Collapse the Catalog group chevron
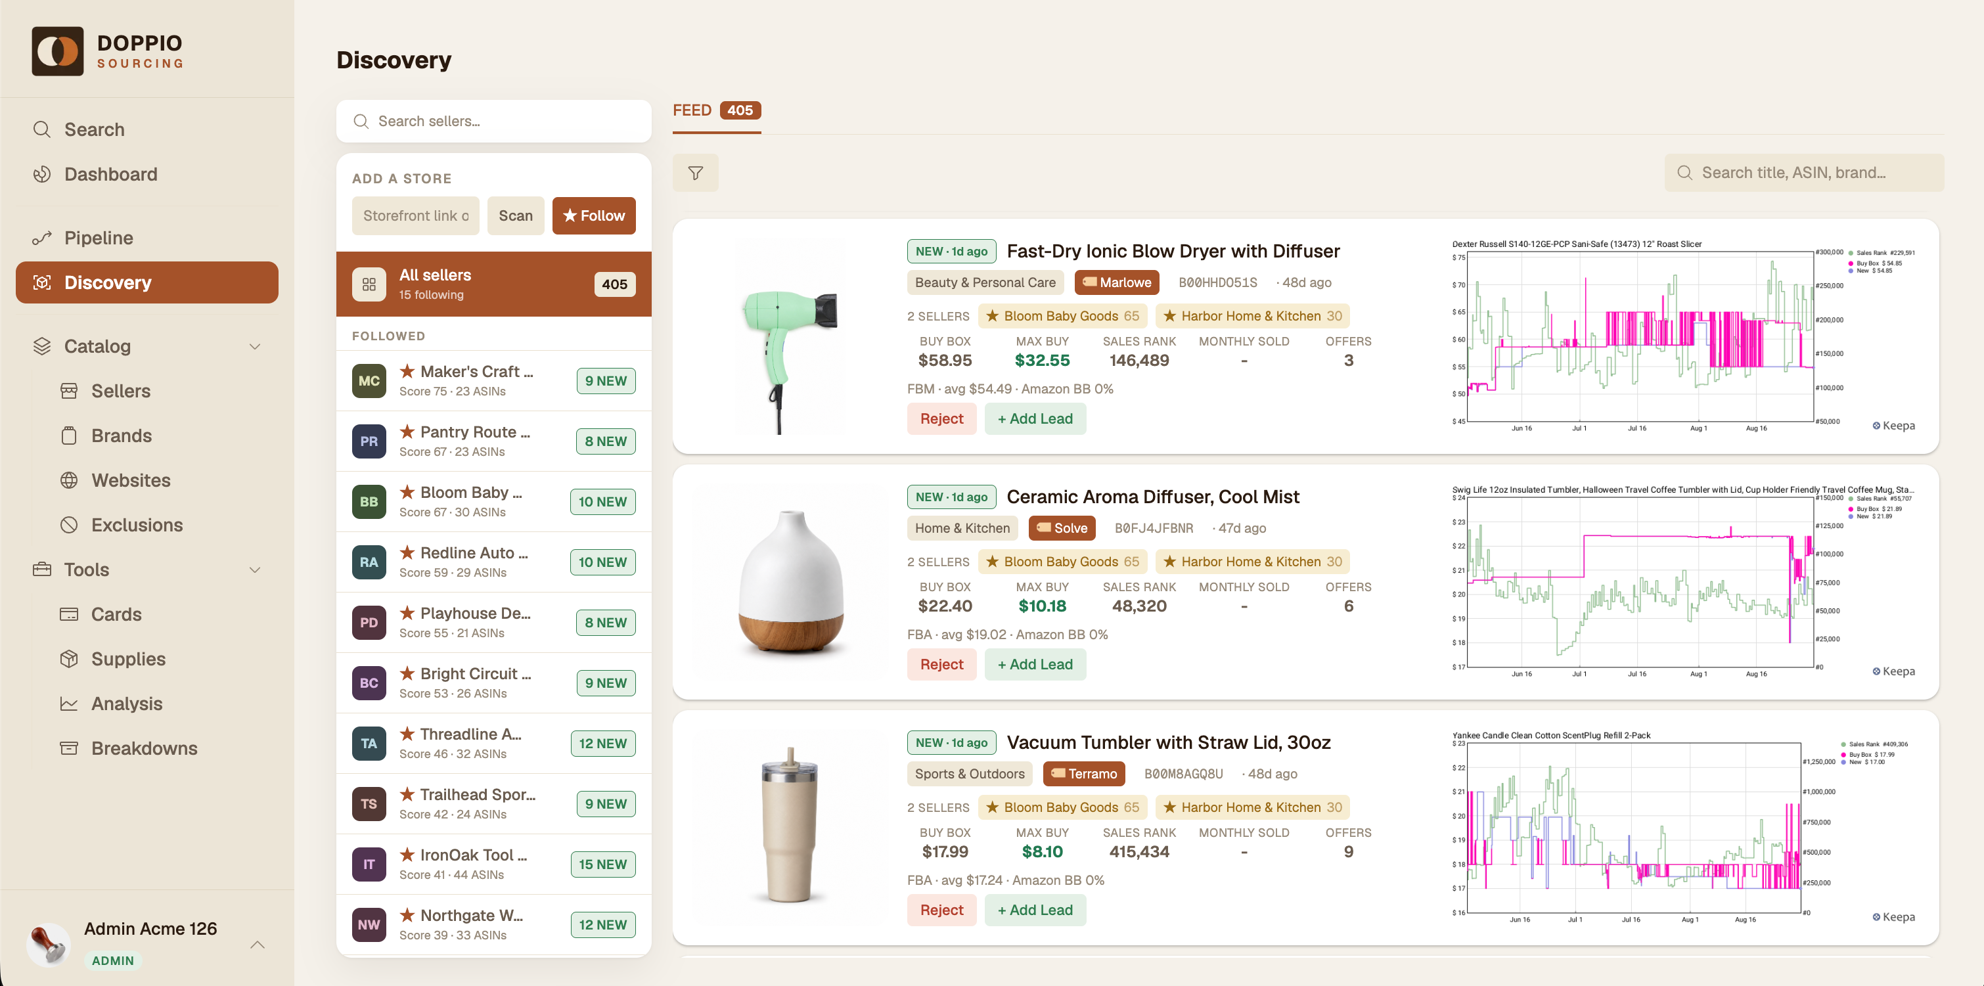Image resolution: width=1984 pixels, height=986 pixels. pyautogui.click(x=255, y=347)
